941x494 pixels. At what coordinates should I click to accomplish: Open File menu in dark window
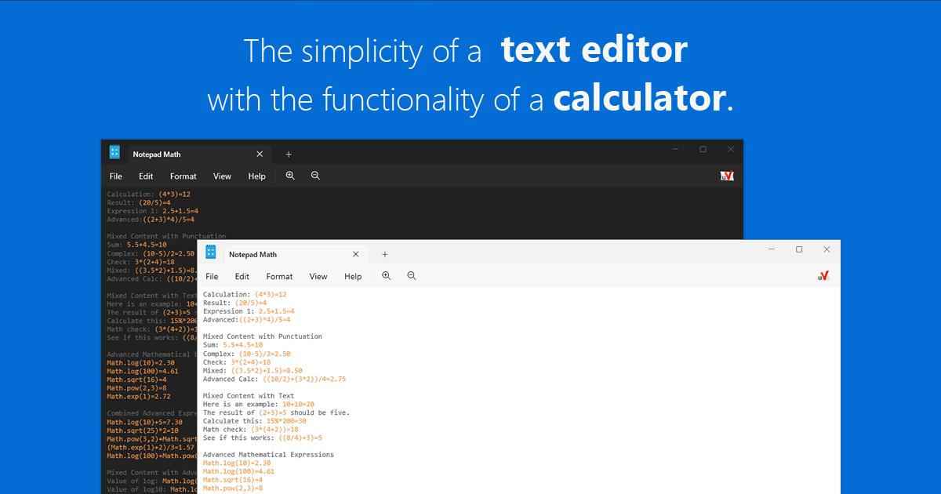tap(116, 176)
